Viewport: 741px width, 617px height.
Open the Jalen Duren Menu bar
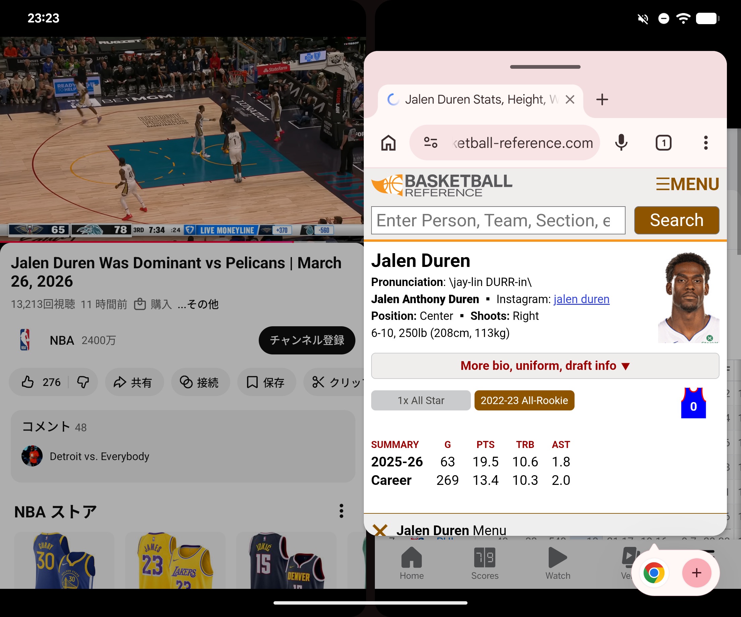point(545,525)
